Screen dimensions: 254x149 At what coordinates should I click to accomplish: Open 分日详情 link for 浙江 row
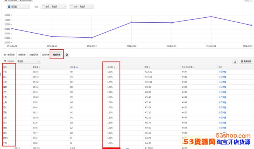pos(222,77)
